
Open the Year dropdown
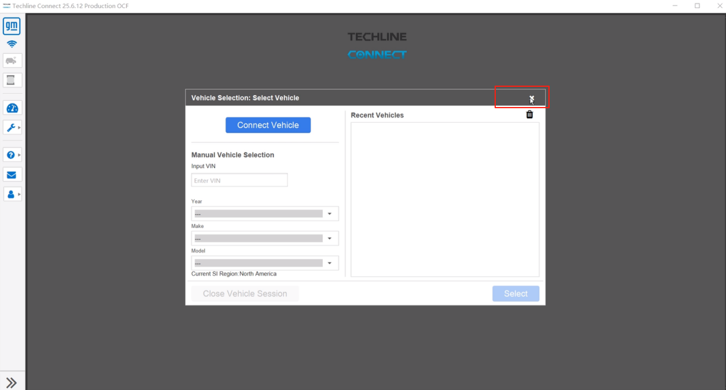click(265, 214)
